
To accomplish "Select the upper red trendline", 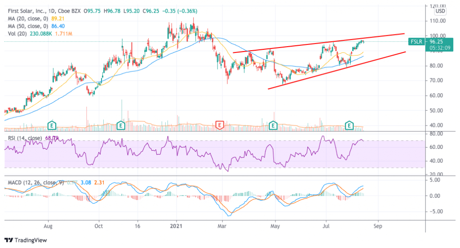I will coord(318,44).
